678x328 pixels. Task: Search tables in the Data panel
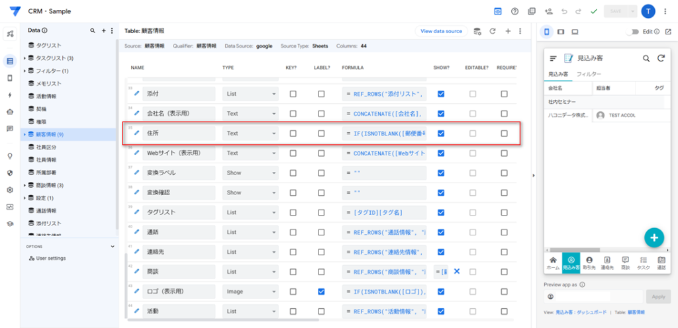(x=92, y=30)
